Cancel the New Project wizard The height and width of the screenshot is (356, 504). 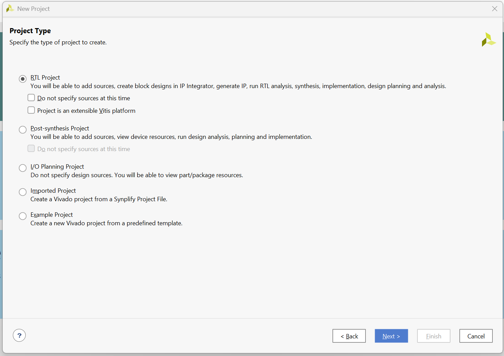[x=476, y=336]
